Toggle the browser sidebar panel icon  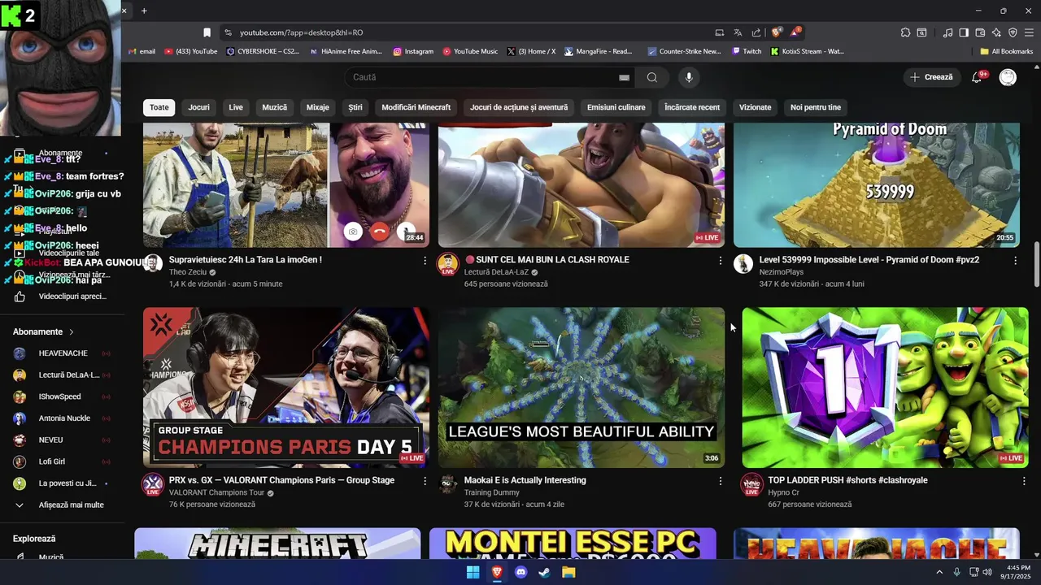pyautogui.click(x=964, y=32)
